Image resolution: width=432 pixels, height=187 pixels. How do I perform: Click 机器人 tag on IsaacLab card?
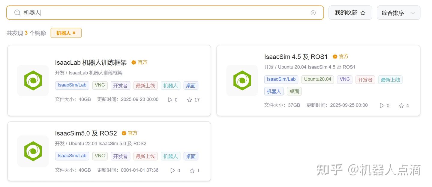click(170, 86)
